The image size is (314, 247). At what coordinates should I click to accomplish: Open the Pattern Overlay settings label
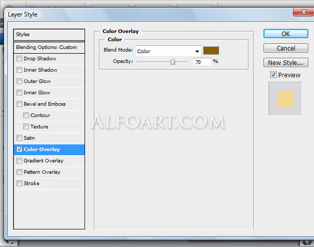[x=42, y=172]
